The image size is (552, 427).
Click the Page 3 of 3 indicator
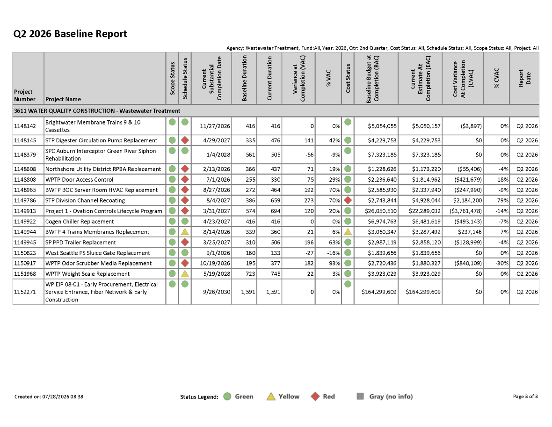[525, 397]
